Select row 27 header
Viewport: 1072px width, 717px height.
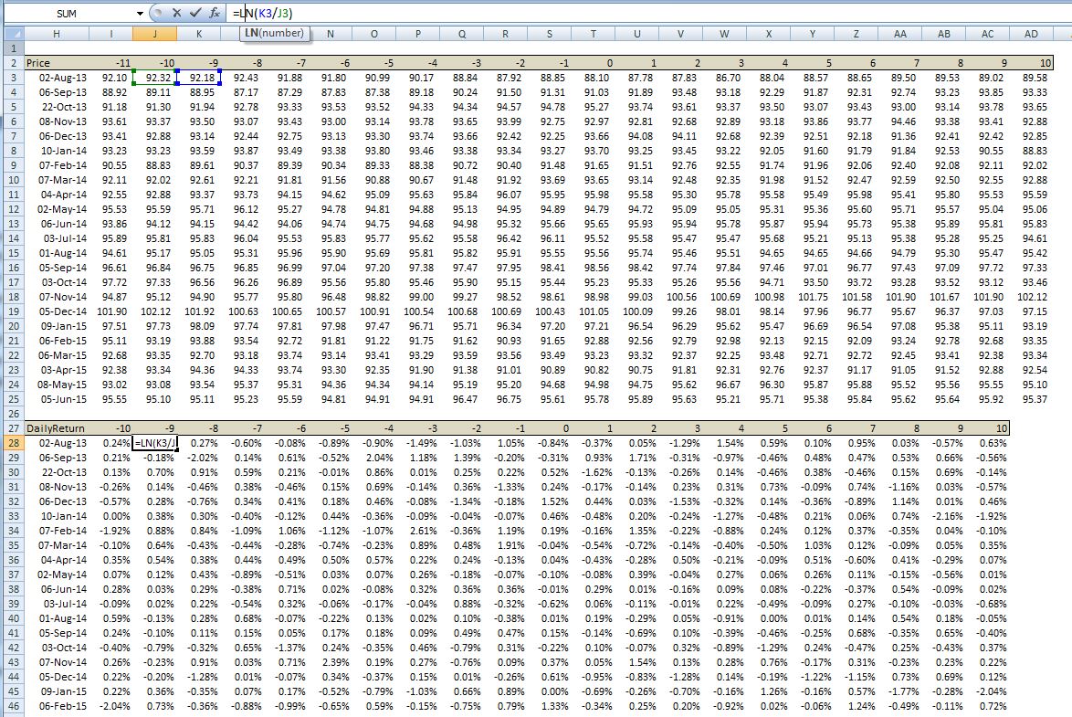(12, 427)
